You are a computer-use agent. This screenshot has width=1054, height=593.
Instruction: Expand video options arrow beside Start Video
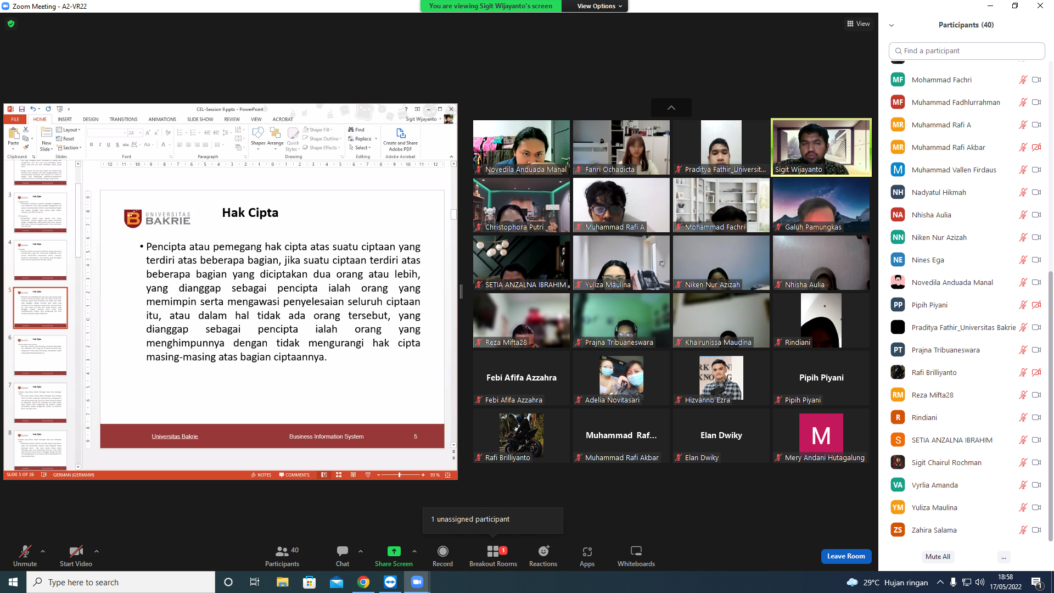pyautogui.click(x=97, y=551)
